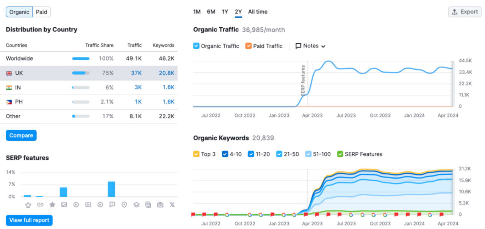The height and width of the screenshot is (229, 485).
Task: Click the Export button
Action: [465, 12]
